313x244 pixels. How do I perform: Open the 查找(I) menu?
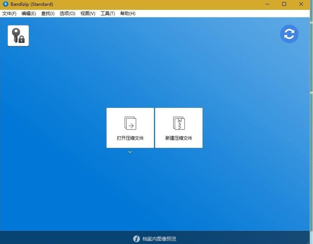[47, 13]
